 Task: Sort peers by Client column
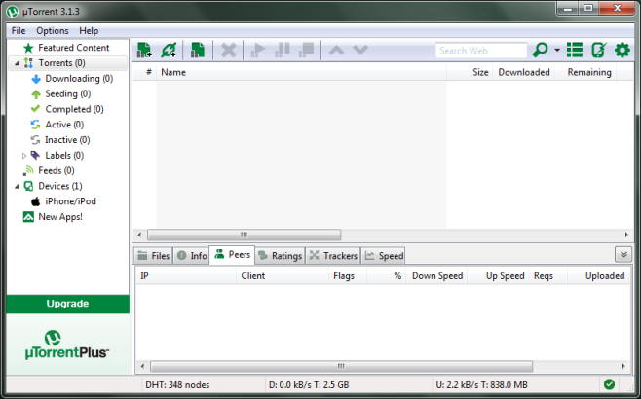coord(283,276)
